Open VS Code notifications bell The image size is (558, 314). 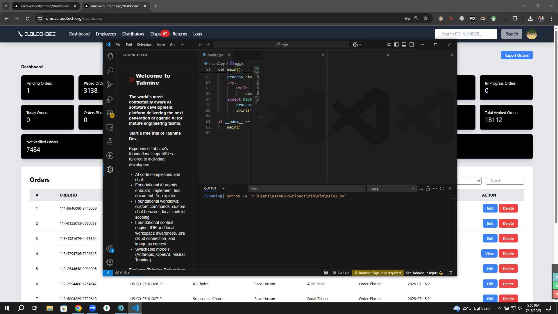click(450, 273)
